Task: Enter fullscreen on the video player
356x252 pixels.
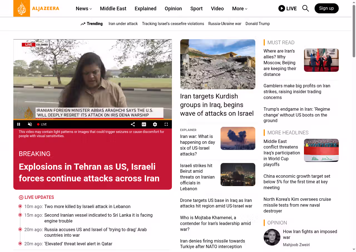Action: (x=166, y=124)
